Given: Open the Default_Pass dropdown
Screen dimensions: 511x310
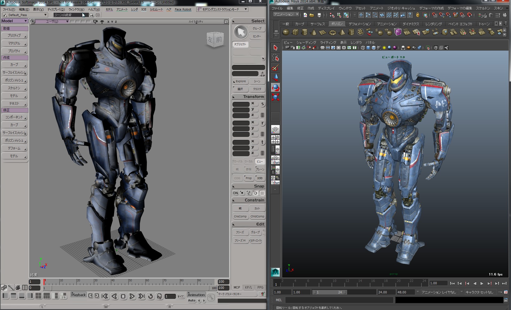Looking at the screenshot, I should pos(25,15).
